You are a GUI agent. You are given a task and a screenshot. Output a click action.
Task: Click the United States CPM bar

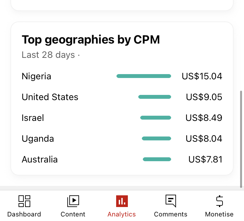click(155, 97)
